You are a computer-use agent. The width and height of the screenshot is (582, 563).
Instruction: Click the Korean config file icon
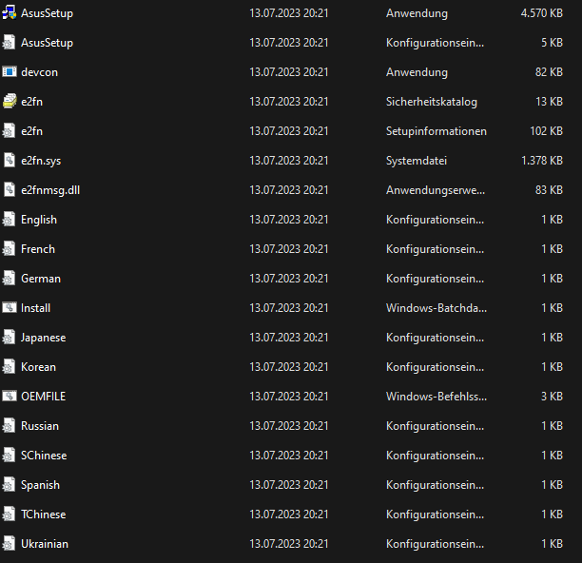pos(10,367)
